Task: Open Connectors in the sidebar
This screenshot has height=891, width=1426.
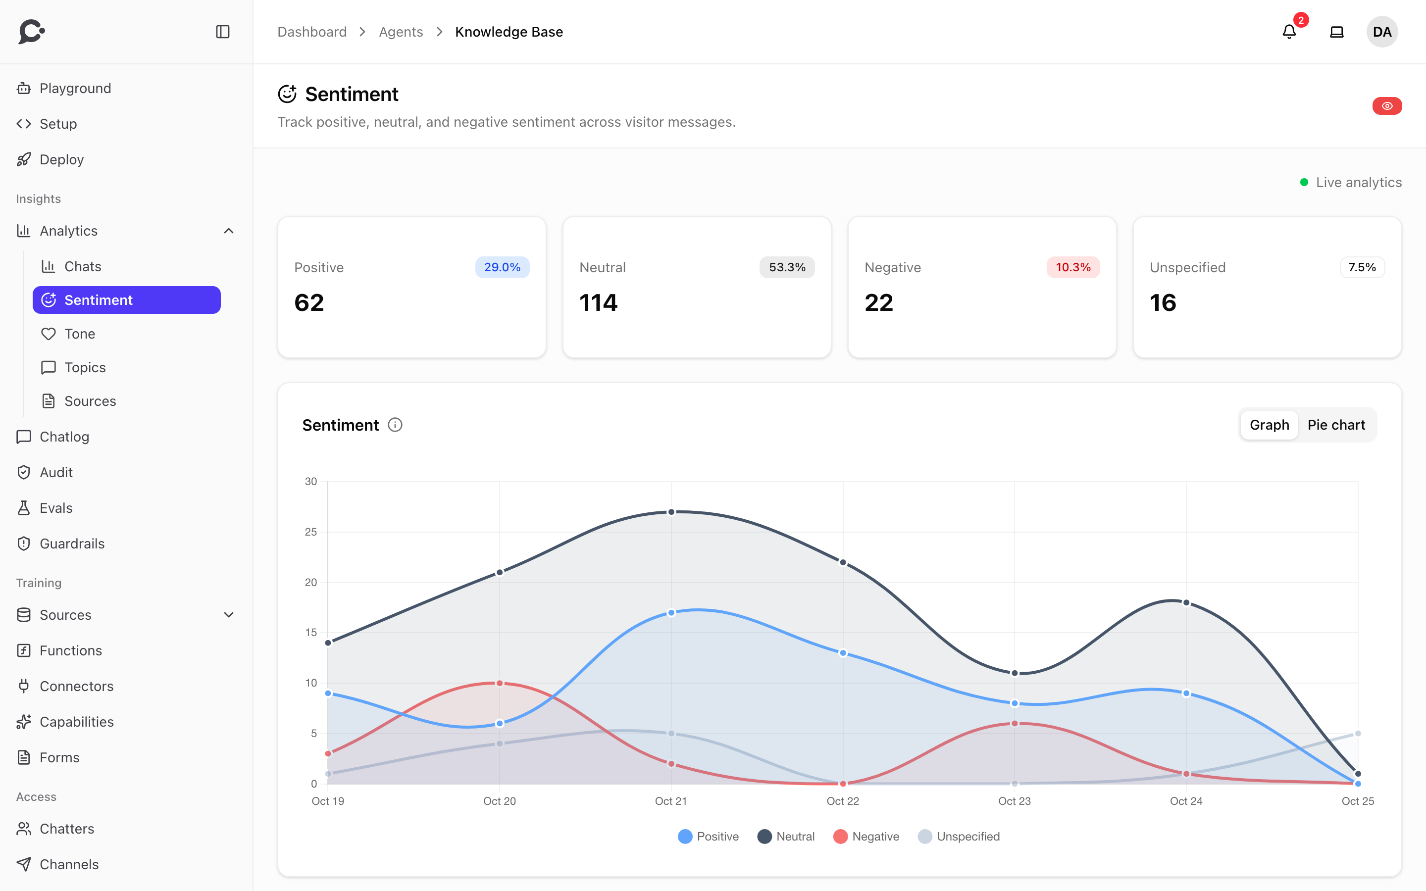Action: click(127, 686)
